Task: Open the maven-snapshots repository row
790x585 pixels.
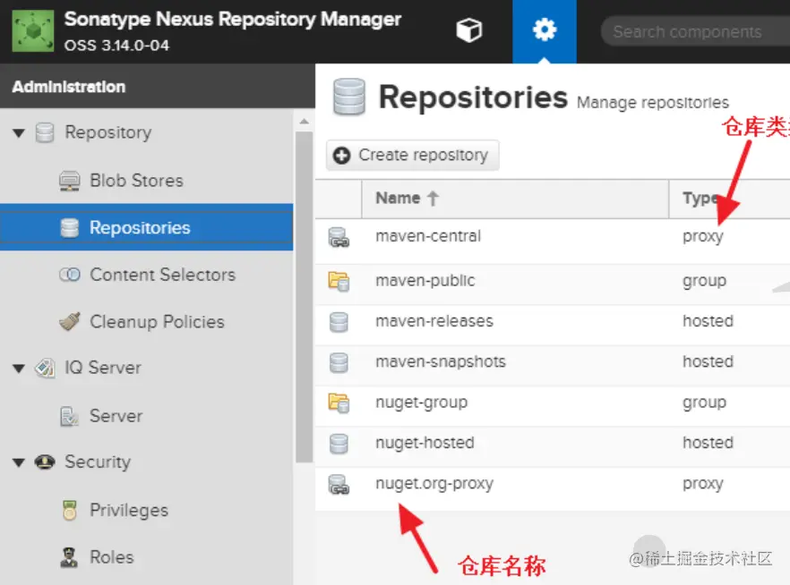Action: click(553, 366)
